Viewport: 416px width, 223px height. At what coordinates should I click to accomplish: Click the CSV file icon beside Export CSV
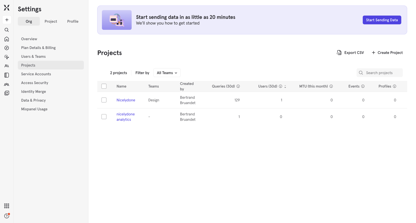339,53
